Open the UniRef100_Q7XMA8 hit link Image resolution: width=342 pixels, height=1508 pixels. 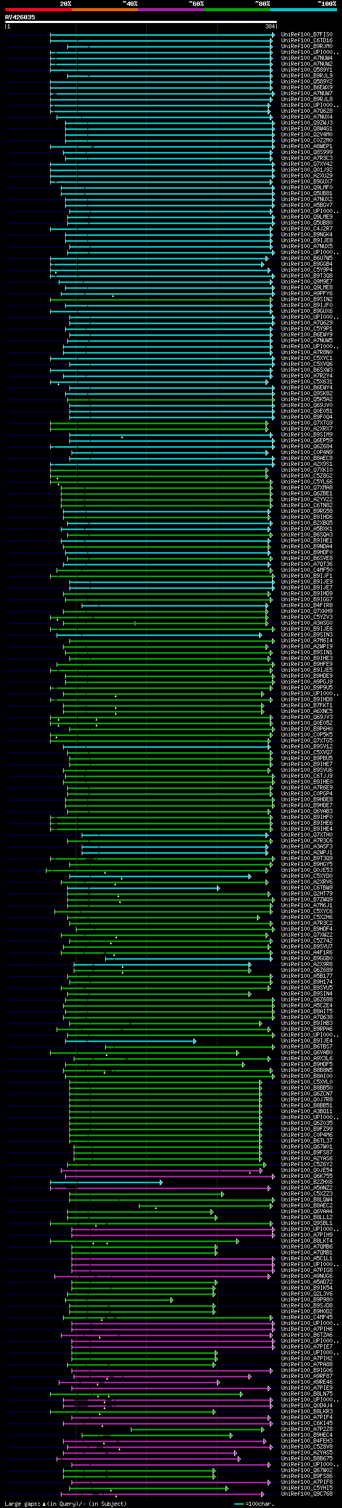click(307, 487)
